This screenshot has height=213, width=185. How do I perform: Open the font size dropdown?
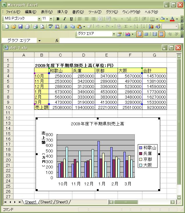tap(51, 19)
